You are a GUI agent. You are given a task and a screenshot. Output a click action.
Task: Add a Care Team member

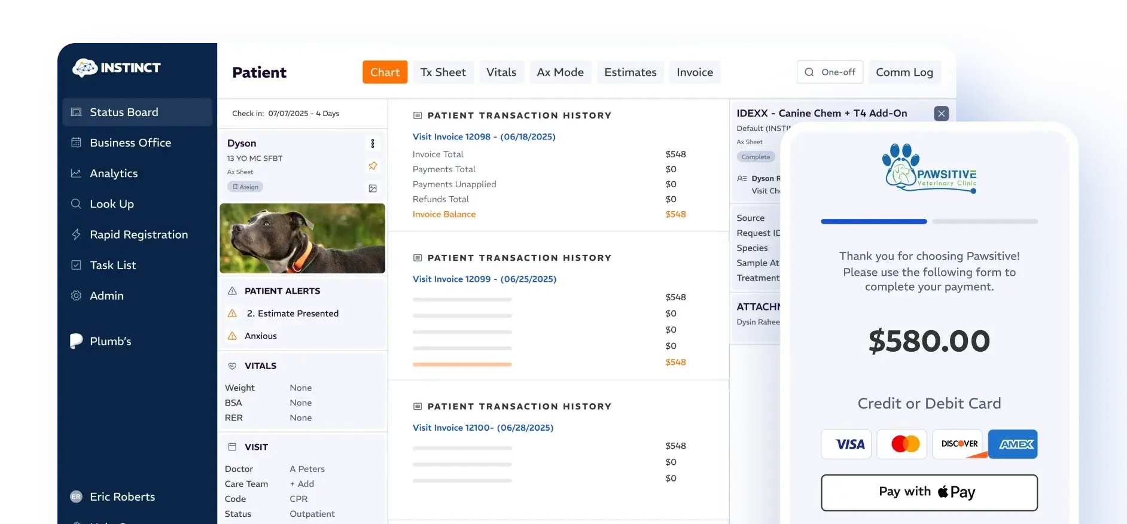coord(302,484)
